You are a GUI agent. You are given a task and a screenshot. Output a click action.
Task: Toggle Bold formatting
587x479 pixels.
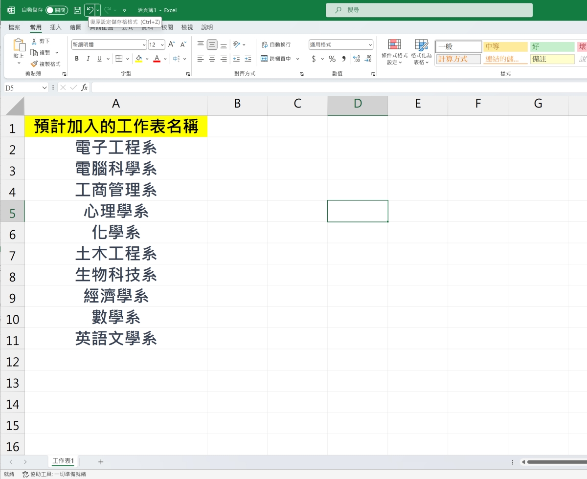click(x=77, y=59)
